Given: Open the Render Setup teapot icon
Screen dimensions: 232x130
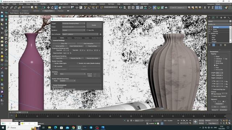Looking at the screenshot, I should pos(154,8).
